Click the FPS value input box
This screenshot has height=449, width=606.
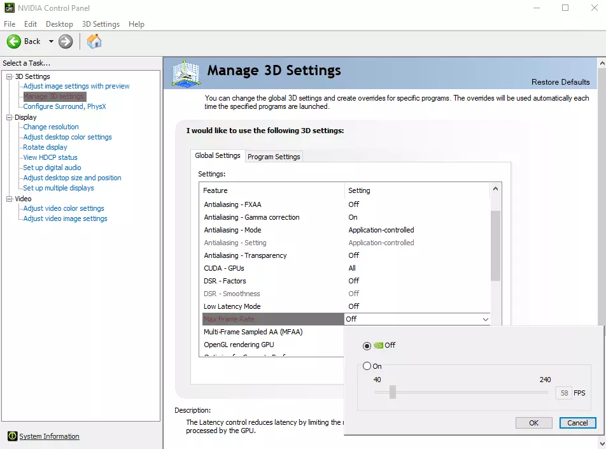point(563,393)
